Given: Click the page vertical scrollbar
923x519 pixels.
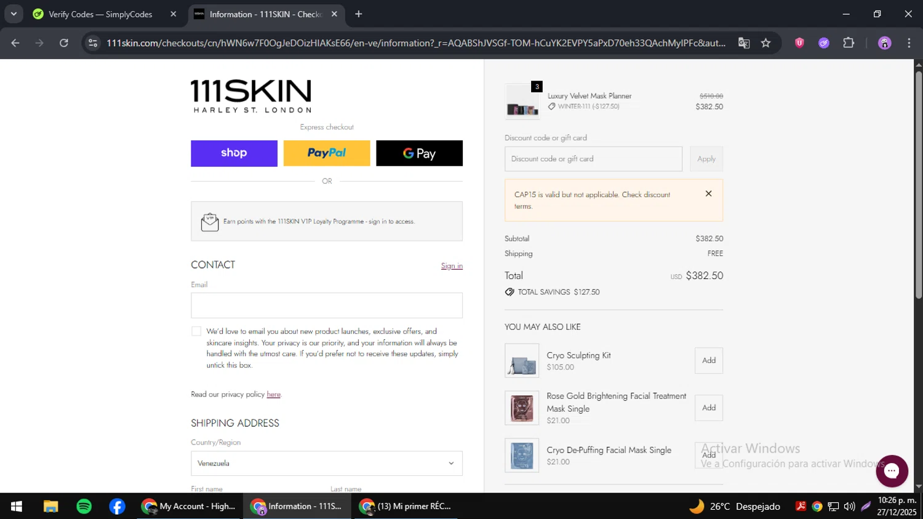Looking at the screenshot, I should (x=918, y=185).
